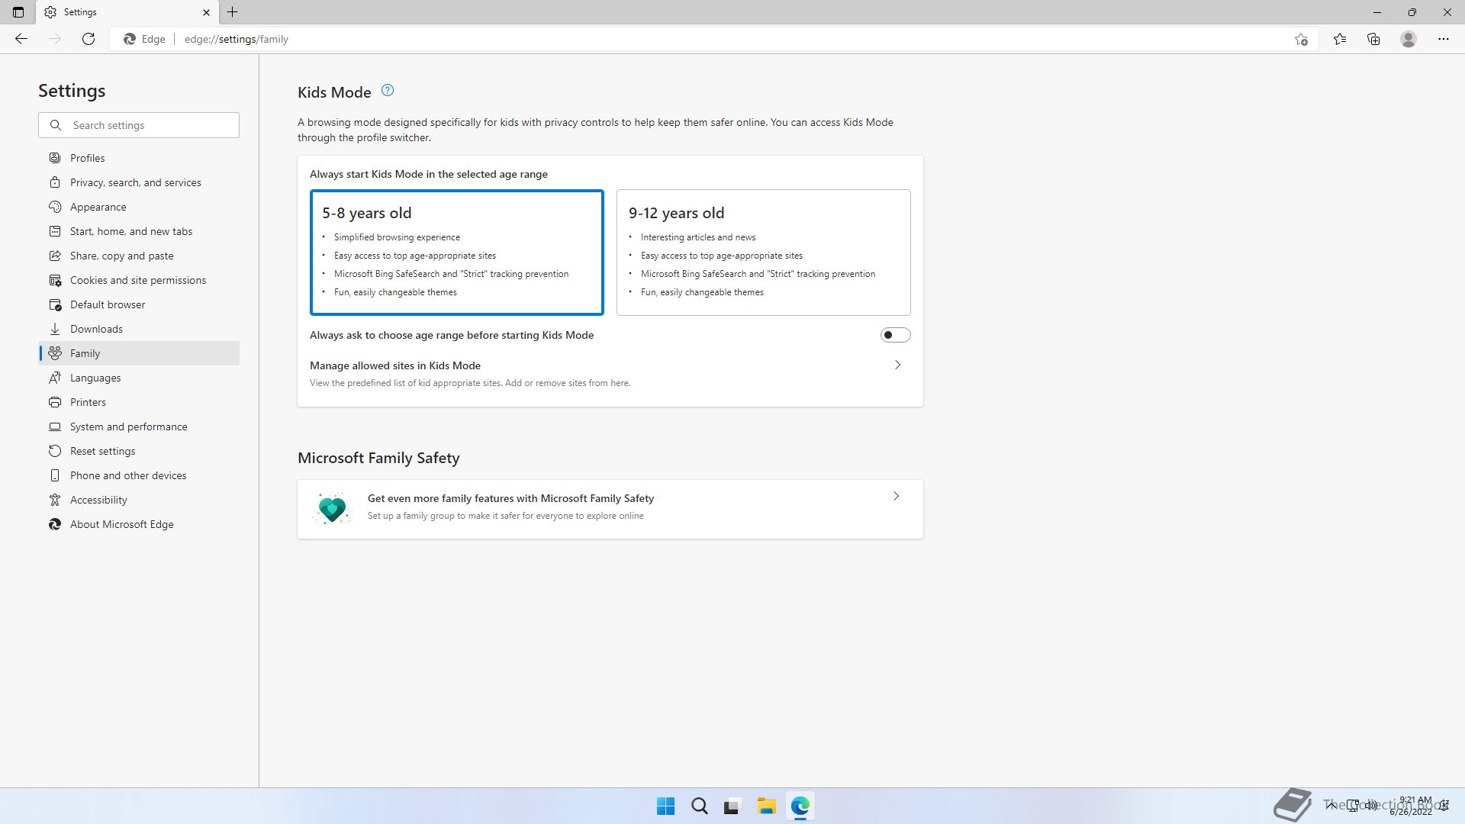
Task: Open Phone and other devices settings
Action: pos(139,475)
